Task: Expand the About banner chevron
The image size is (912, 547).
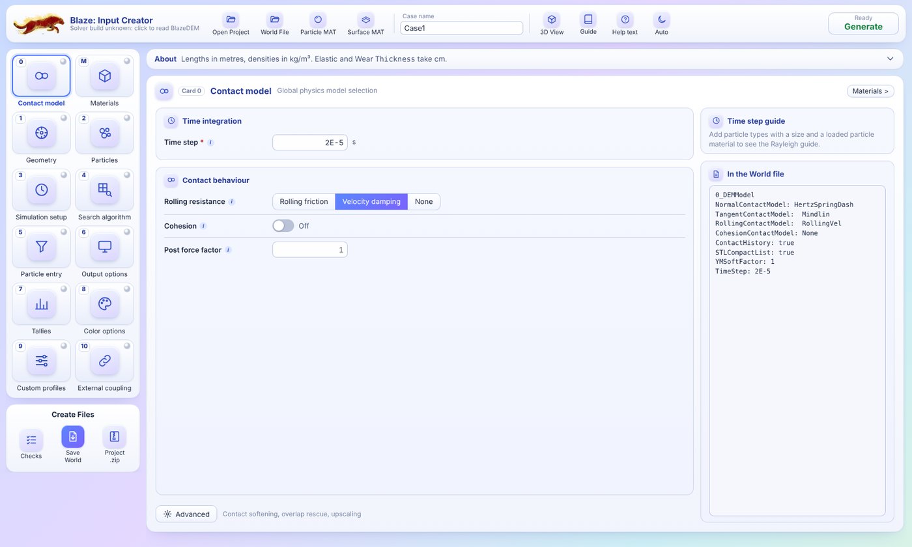Action: pyautogui.click(x=890, y=59)
